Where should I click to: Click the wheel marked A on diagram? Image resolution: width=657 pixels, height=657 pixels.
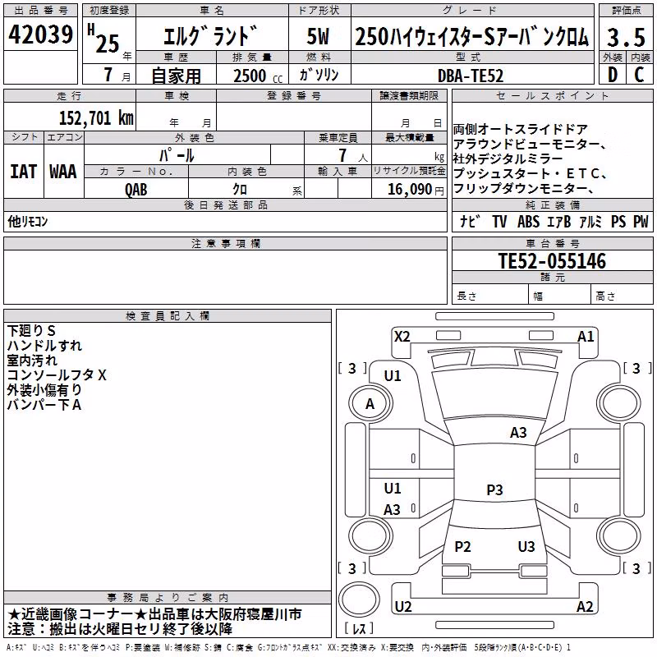(370, 404)
